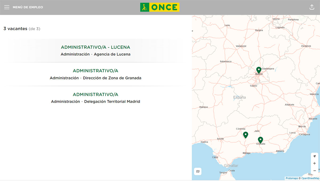Image resolution: width=320 pixels, height=183 pixels.
Task: Click the Sevilla city label on map
Action: pos(220,139)
